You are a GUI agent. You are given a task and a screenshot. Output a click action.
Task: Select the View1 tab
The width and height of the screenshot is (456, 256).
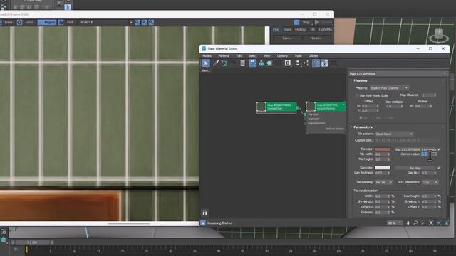click(x=206, y=70)
